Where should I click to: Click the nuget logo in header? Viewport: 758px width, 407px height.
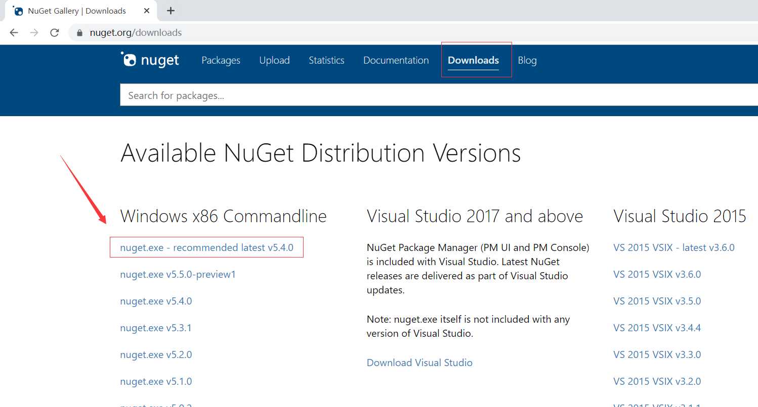coord(150,60)
